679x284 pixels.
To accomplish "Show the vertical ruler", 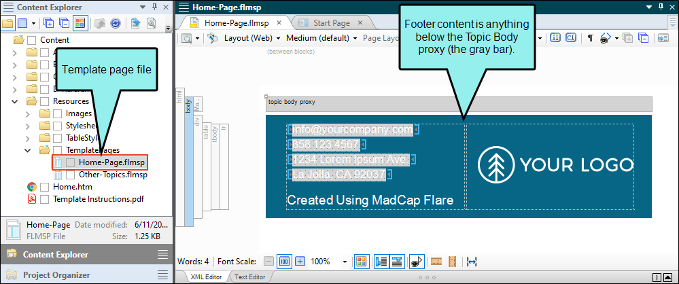I will 453,262.
